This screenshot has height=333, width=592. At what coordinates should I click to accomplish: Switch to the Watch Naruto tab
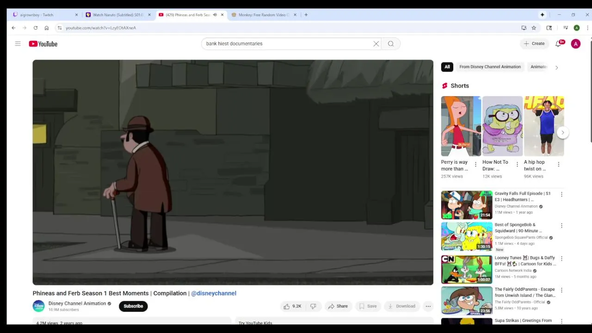tap(118, 15)
